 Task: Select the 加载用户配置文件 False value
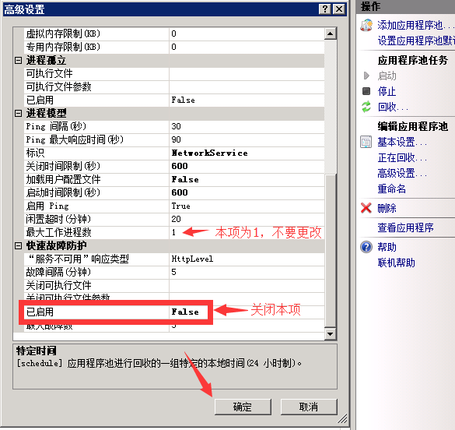coord(247,179)
